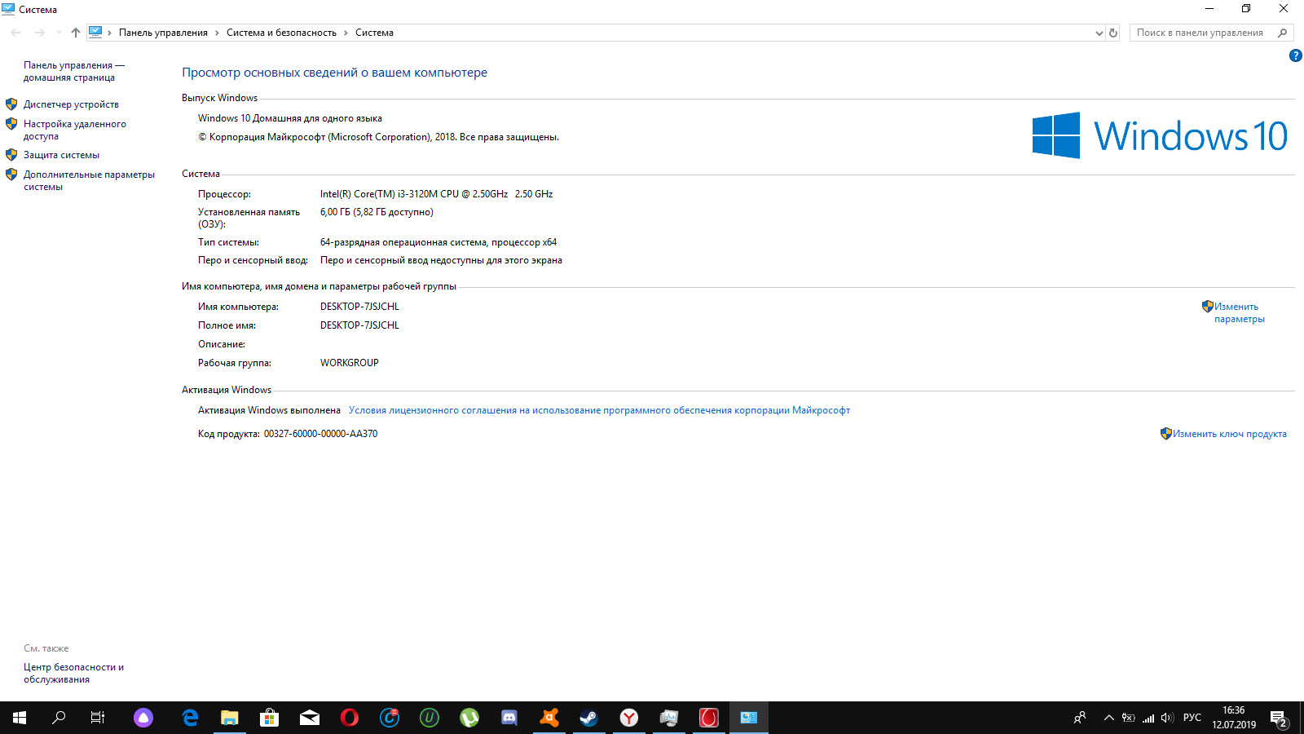This screenshot has width=1304, height=734.
Task: Select processor text Intel Core i3-3120M
Action: click(x=436, y=194)
